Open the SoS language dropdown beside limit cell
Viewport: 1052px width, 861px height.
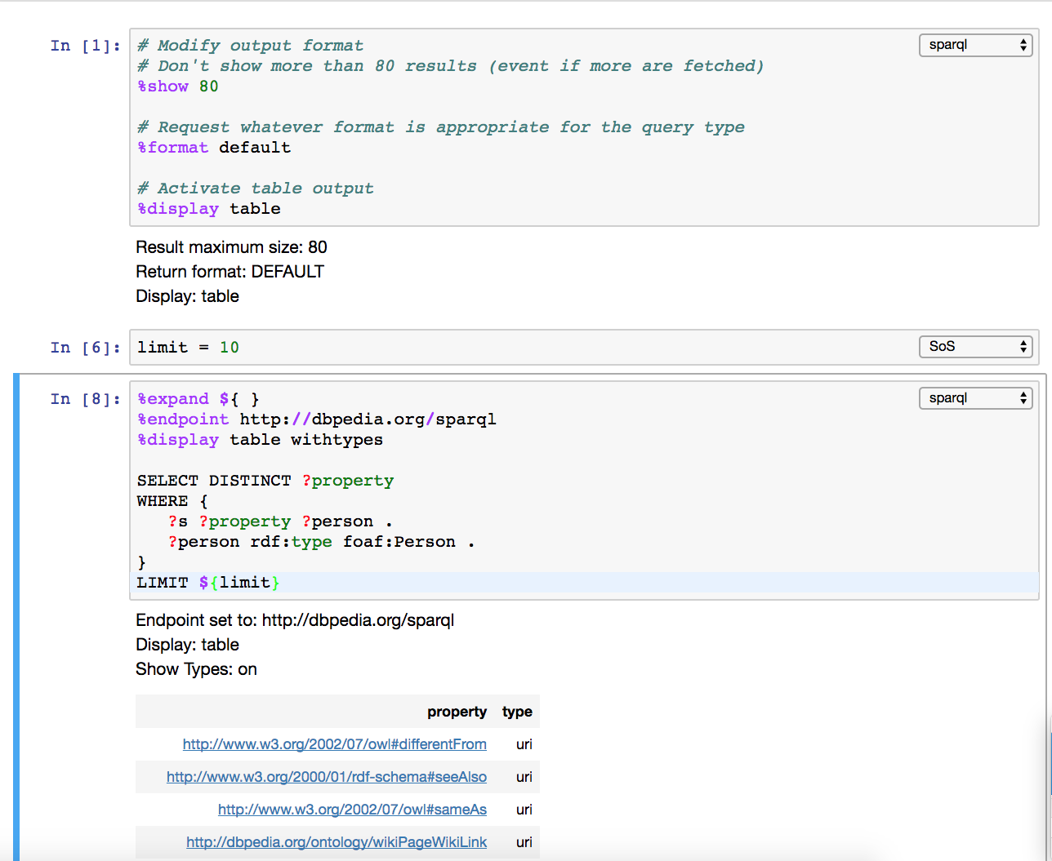[975, 346]
